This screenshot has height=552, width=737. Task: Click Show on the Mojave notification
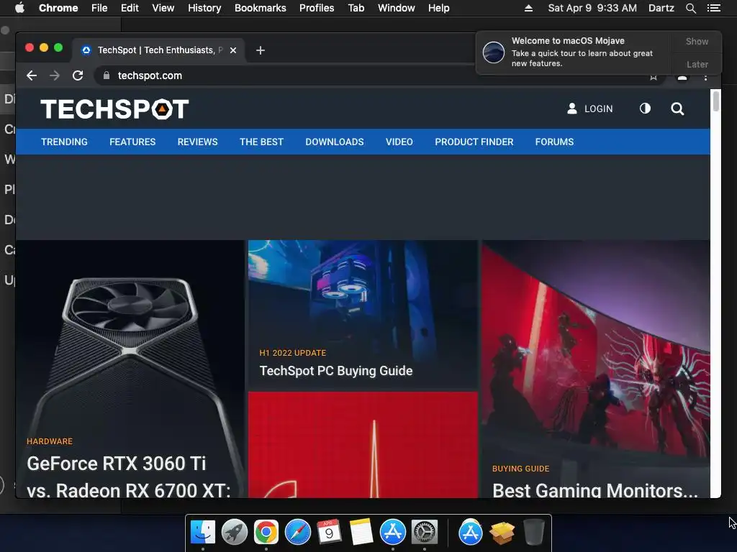(697, 41)
